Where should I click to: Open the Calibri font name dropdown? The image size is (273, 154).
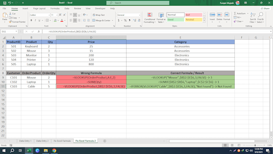pos(49,15)
